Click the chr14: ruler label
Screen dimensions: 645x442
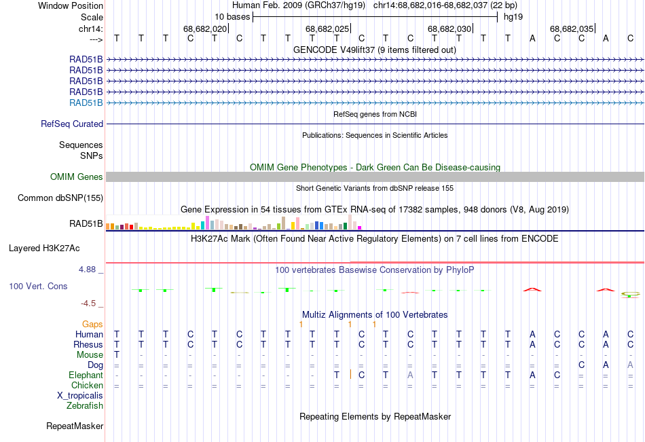pos(90,29)
